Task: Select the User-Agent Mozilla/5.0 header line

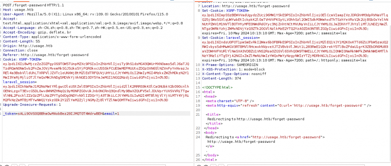Action: [x=86, y=14]
